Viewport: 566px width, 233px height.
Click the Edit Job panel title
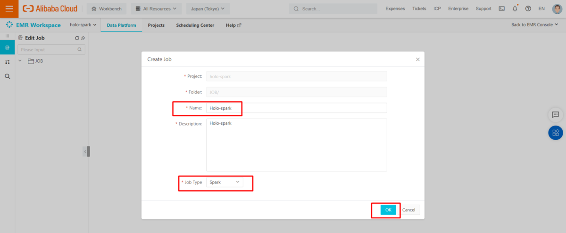click(34, 38)
